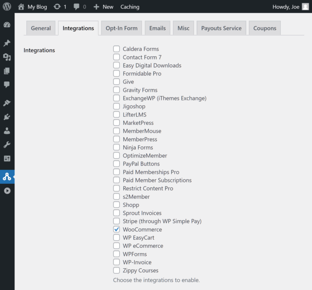Check the s2Member checkbox
The image size is (312, 290).
117,196
